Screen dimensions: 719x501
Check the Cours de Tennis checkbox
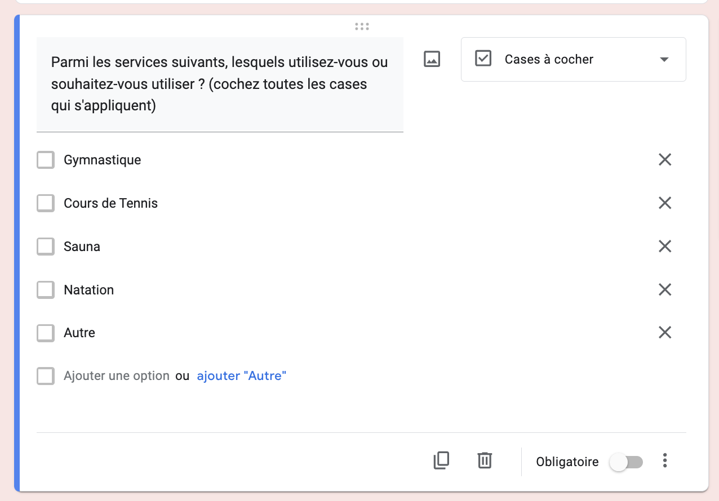45,203
